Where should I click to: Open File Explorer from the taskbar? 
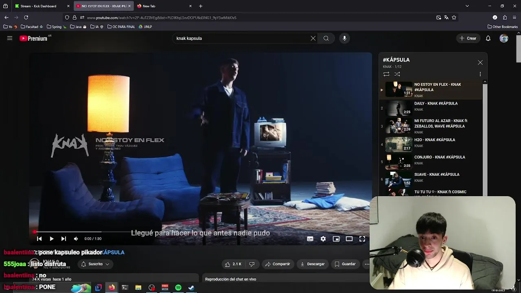(138, 288)
